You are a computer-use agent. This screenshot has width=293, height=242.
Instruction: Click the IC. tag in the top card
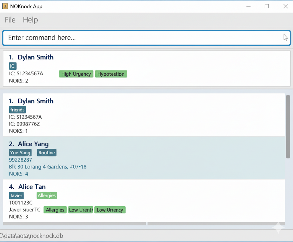13,66
